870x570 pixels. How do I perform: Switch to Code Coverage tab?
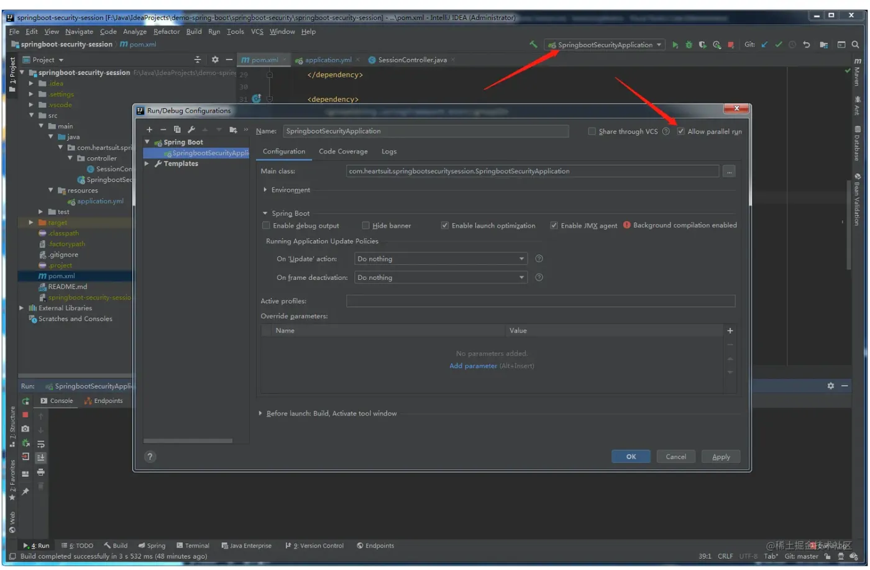tap(343, 152)
